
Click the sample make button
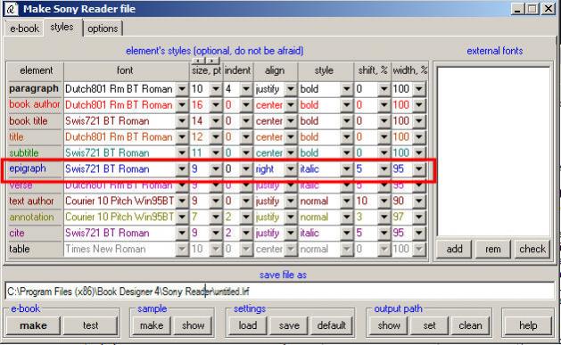click(x=152, y=325)
